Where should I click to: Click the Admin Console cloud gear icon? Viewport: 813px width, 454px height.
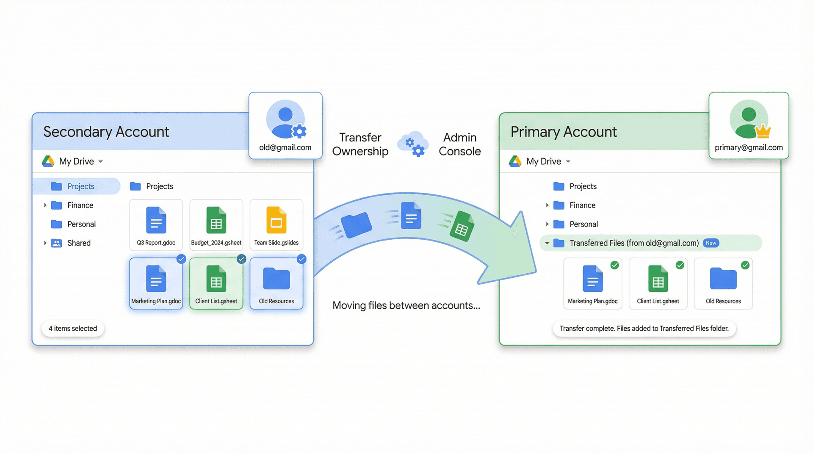coord(413,144)
